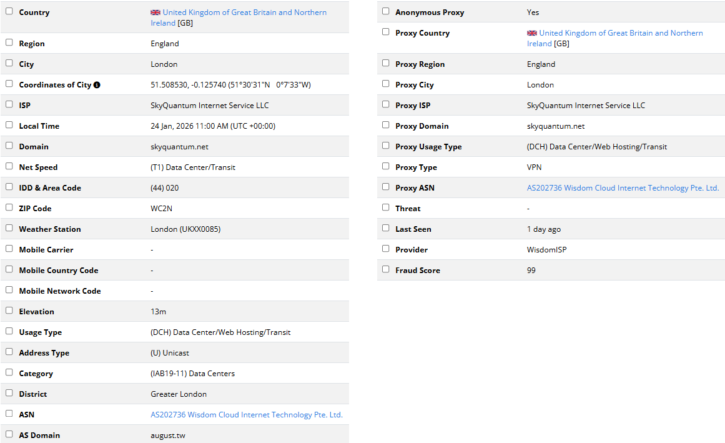Open the United Kingdom link in Country row
The width and height of the screenshot is (725, 443).
pos(244,12)
